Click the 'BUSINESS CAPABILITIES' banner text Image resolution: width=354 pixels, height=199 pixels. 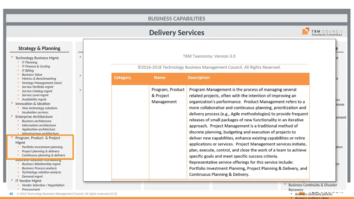click(177, 19)
